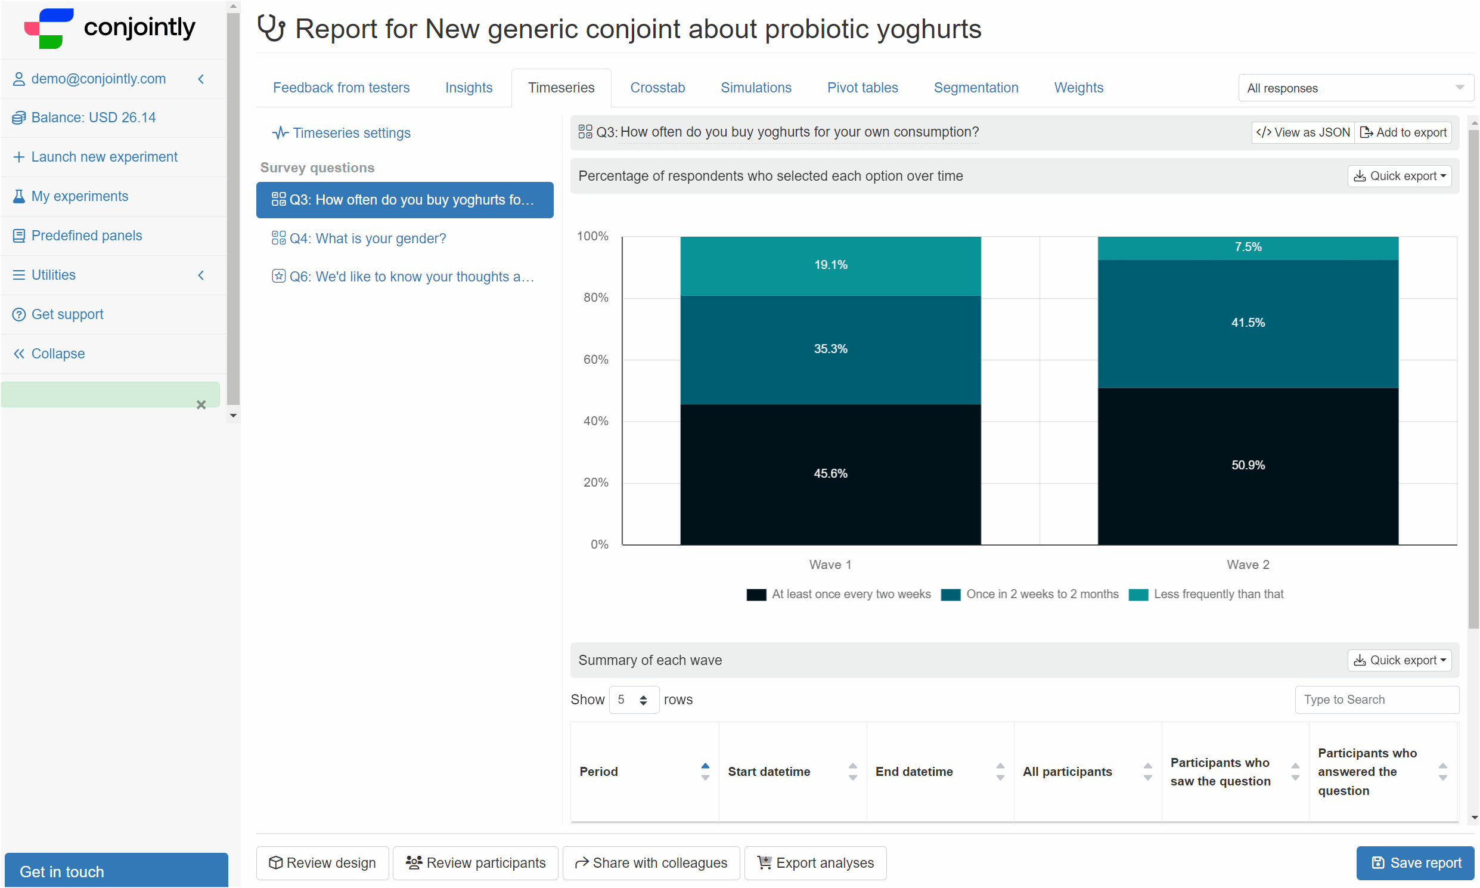Open the All responses dropdown

click(x=1355, y=88)
